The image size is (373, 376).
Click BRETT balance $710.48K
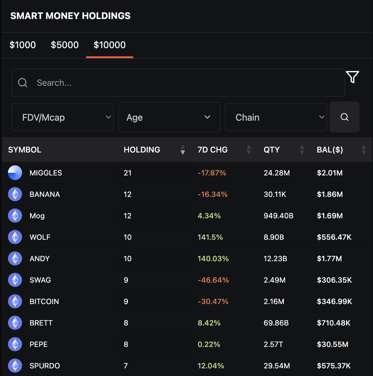coord(333,323)
